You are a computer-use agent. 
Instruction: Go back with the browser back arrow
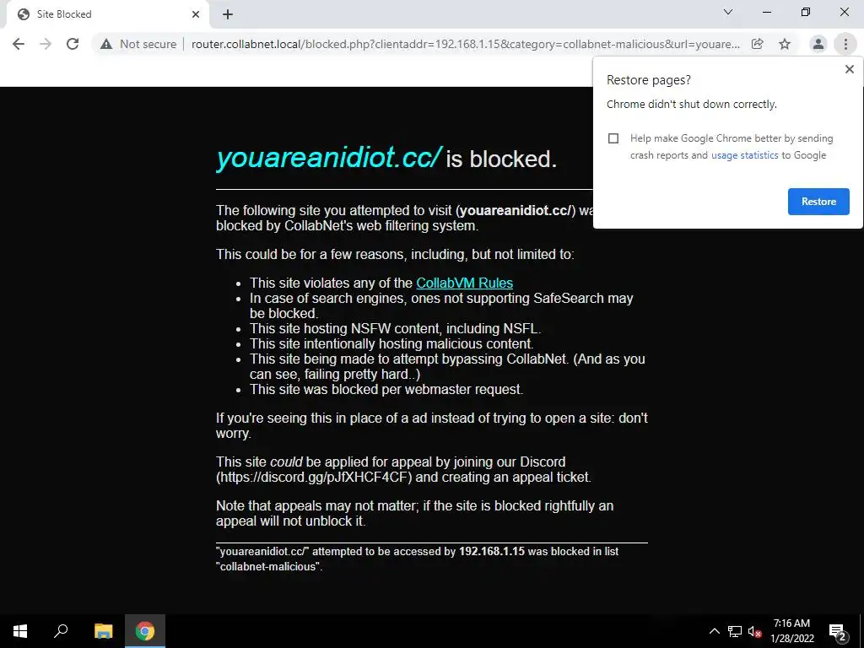19,44
